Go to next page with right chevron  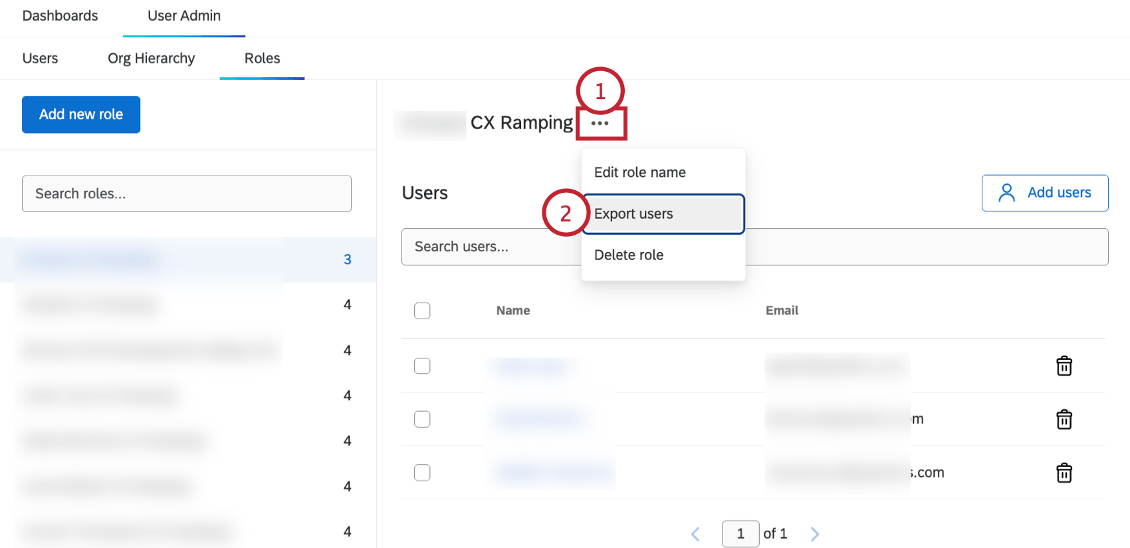click(x=815, y=534)
